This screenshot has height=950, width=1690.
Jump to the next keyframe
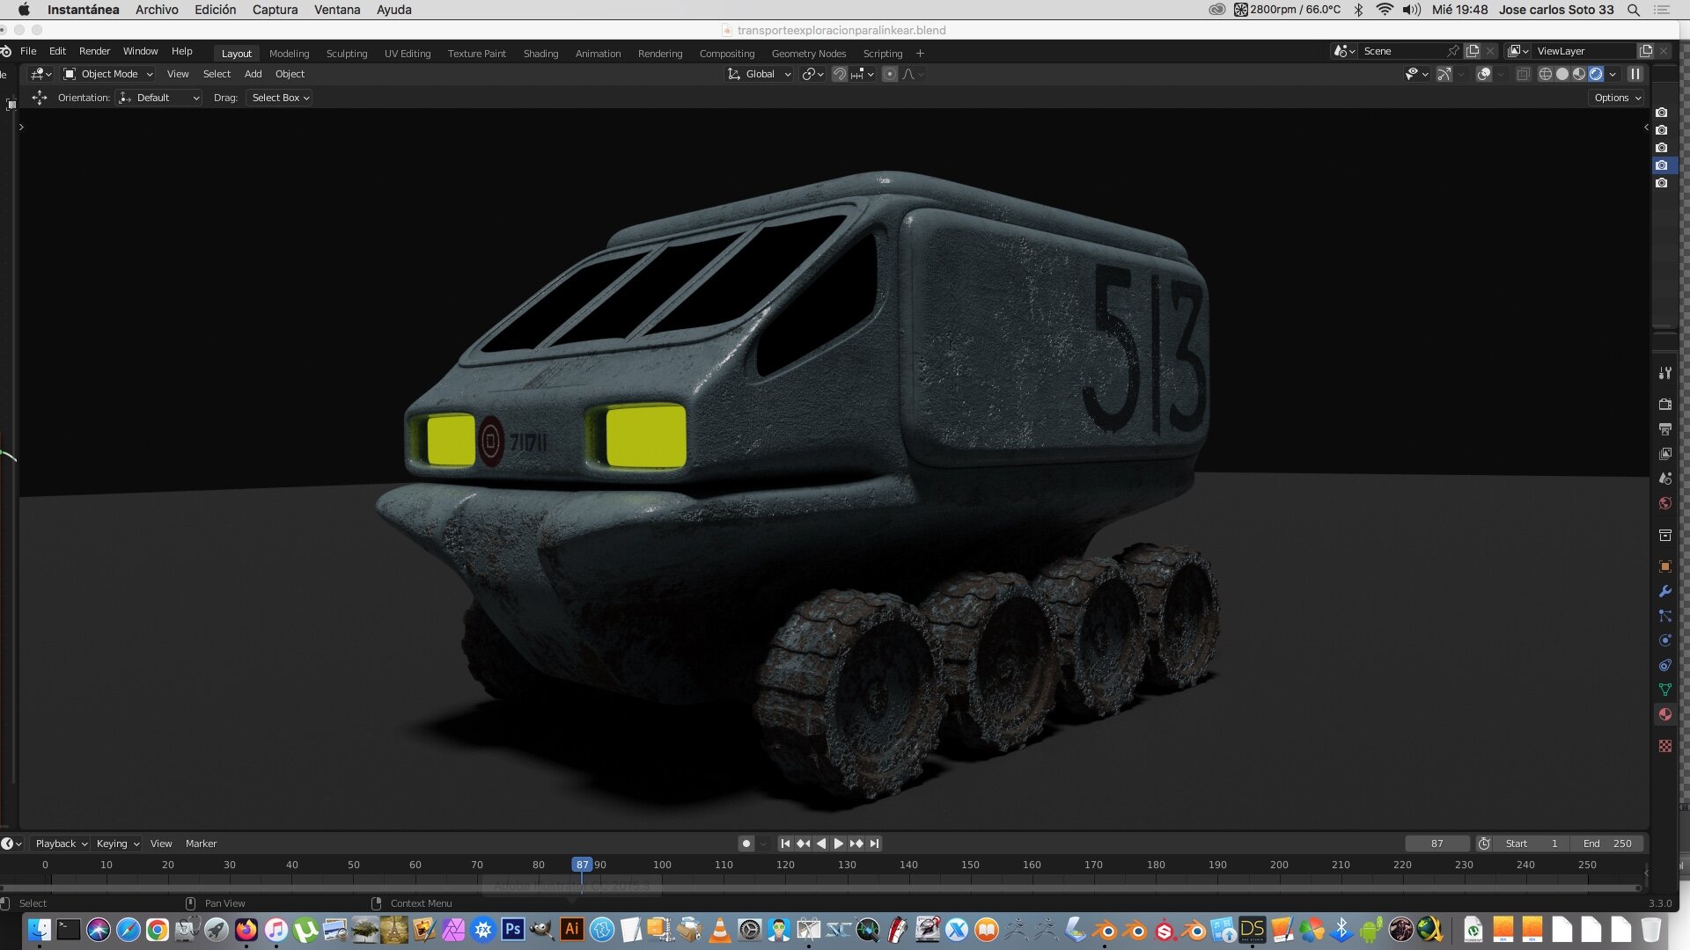tap(856, 844)
